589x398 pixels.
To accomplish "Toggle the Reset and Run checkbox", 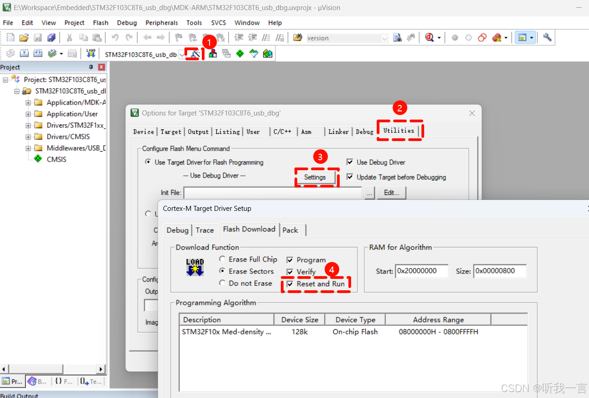I will point(289,284).
